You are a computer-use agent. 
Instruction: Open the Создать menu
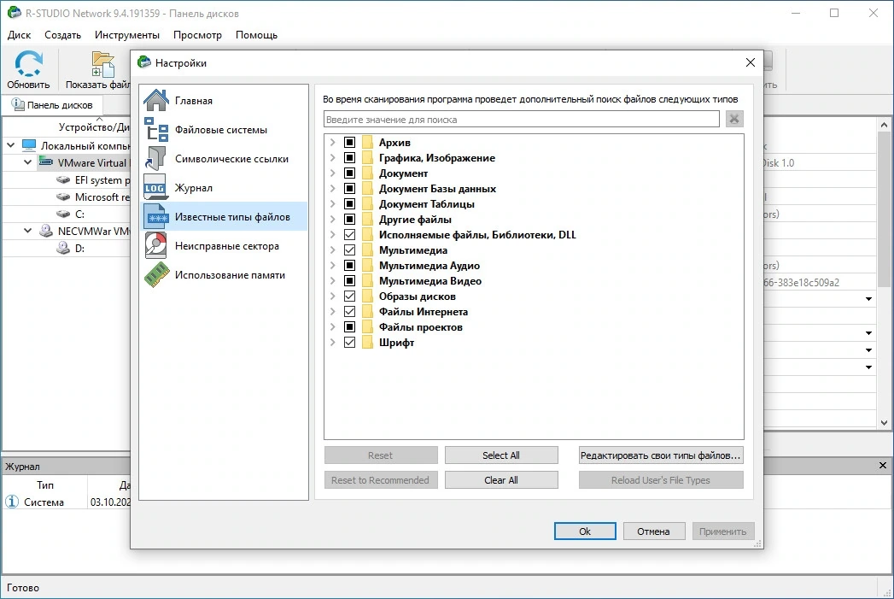point(62,35)
